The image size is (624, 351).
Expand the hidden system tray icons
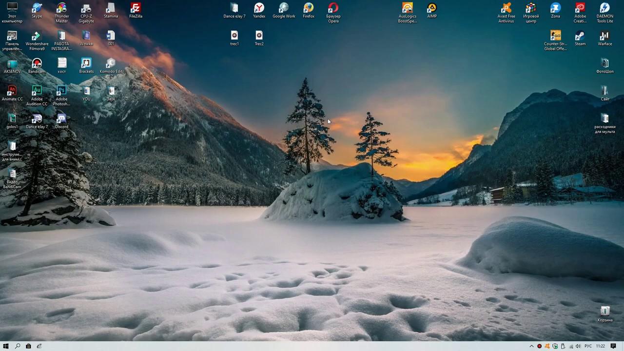[x=531, y=346]
